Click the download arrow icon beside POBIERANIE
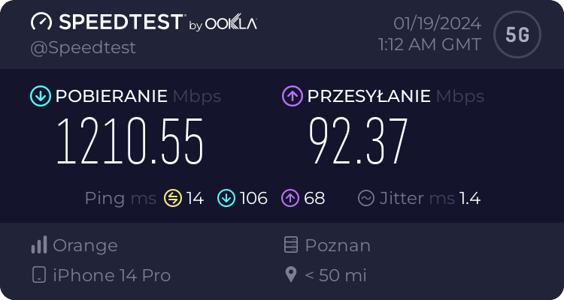The height and width of the screenshot is (300, 564). pyautogui.click(x=40, y=96)
